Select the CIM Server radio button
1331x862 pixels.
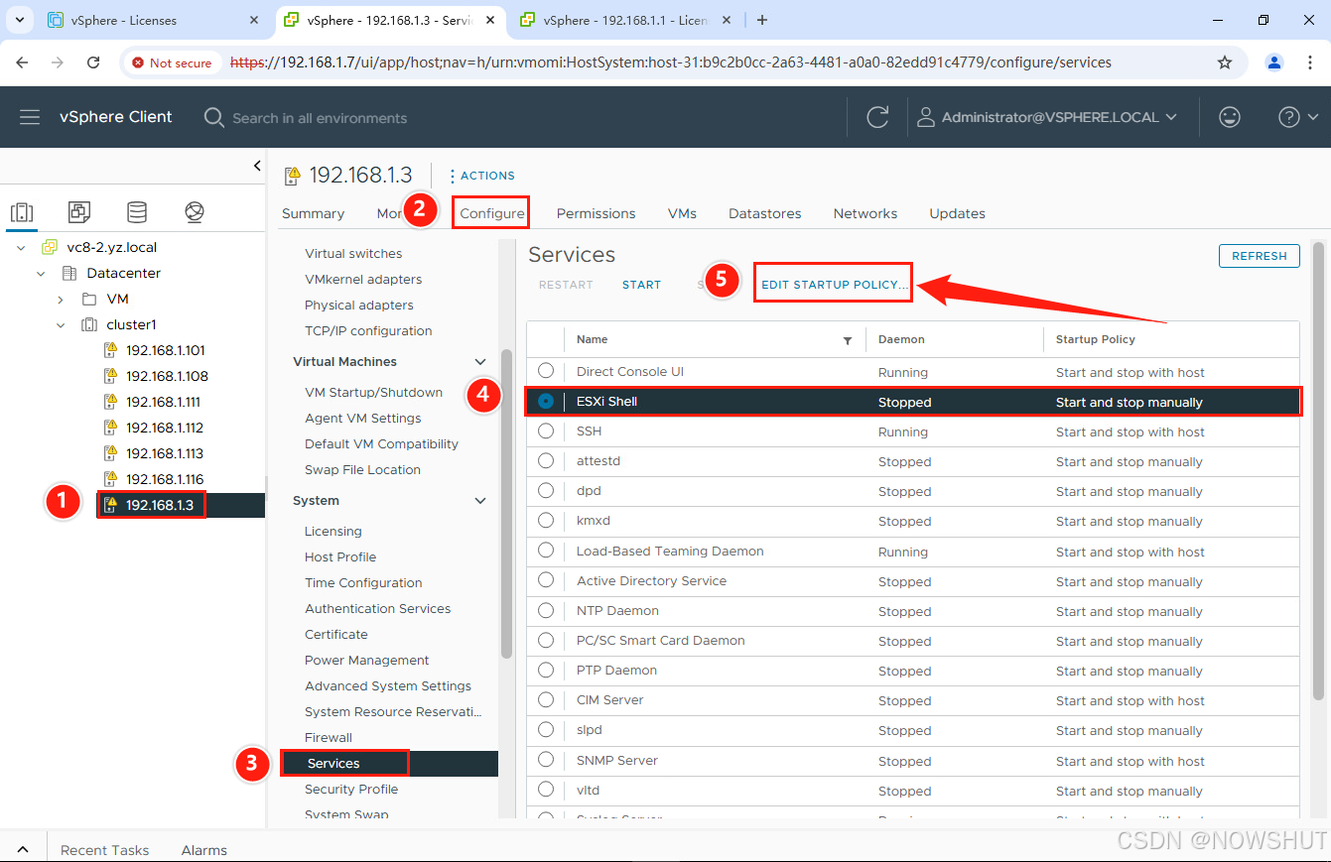click(x=546, y=699)
